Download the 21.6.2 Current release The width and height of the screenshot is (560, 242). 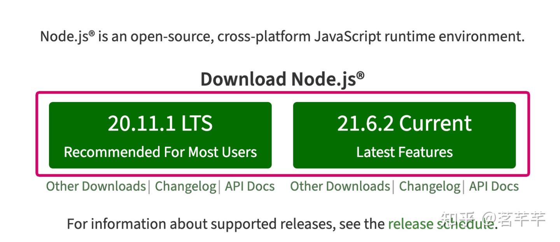404,135
